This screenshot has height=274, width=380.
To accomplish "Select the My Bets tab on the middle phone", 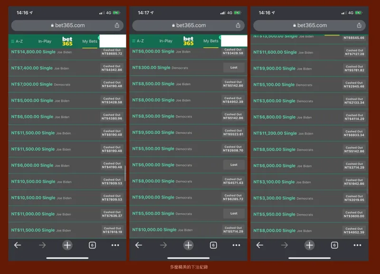I will point(211,41).
